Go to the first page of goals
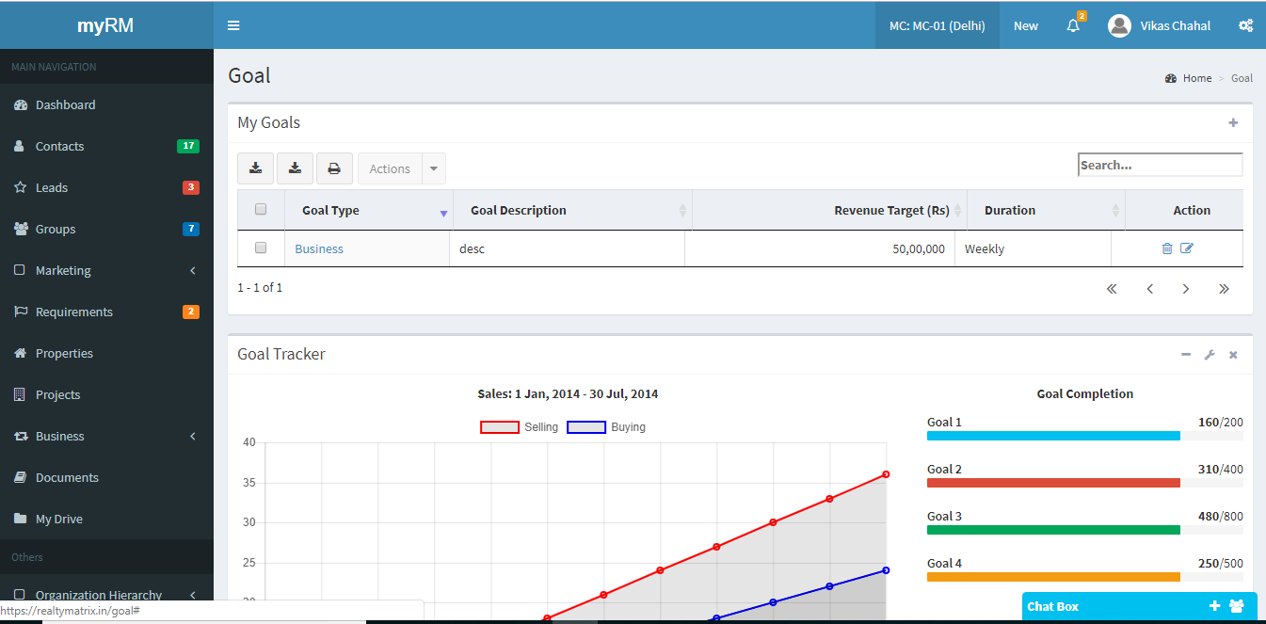The image size is (1266, 624). [x=1112, y=289]
